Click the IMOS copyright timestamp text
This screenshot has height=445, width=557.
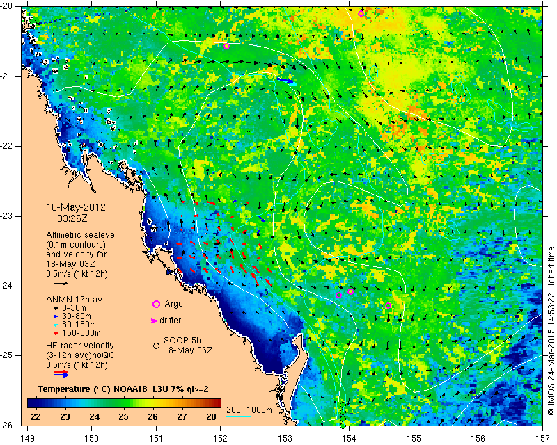click(551, 331)
